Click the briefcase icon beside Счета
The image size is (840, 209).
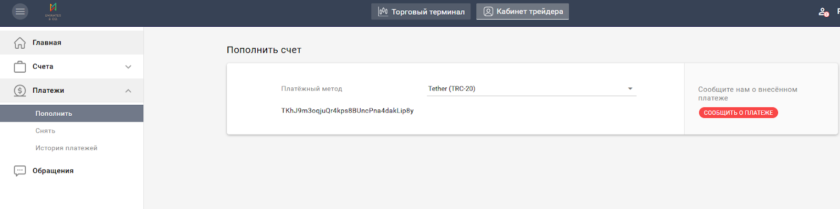point(20,67)
